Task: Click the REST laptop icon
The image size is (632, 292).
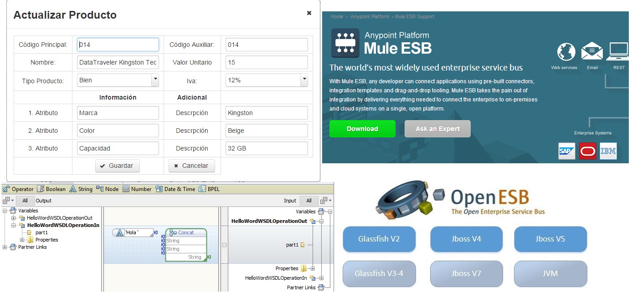Action: pos(619,51)
